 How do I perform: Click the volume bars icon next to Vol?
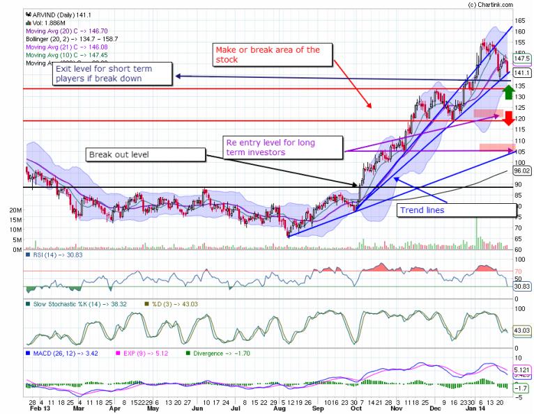click(29, 23)
